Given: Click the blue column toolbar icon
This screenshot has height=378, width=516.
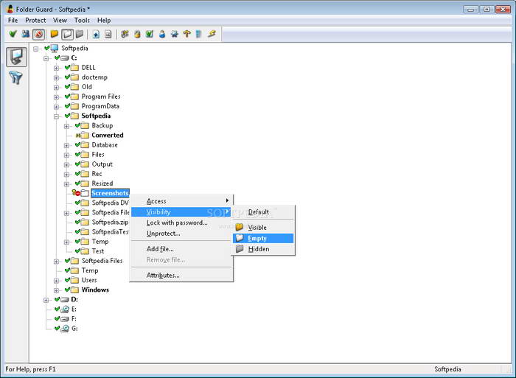Looking at the screenshot, I should (199, 34).
